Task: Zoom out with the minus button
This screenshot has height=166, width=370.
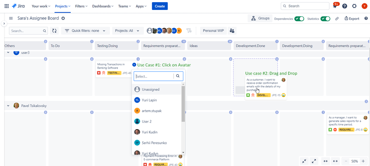Action: (346, 161)
